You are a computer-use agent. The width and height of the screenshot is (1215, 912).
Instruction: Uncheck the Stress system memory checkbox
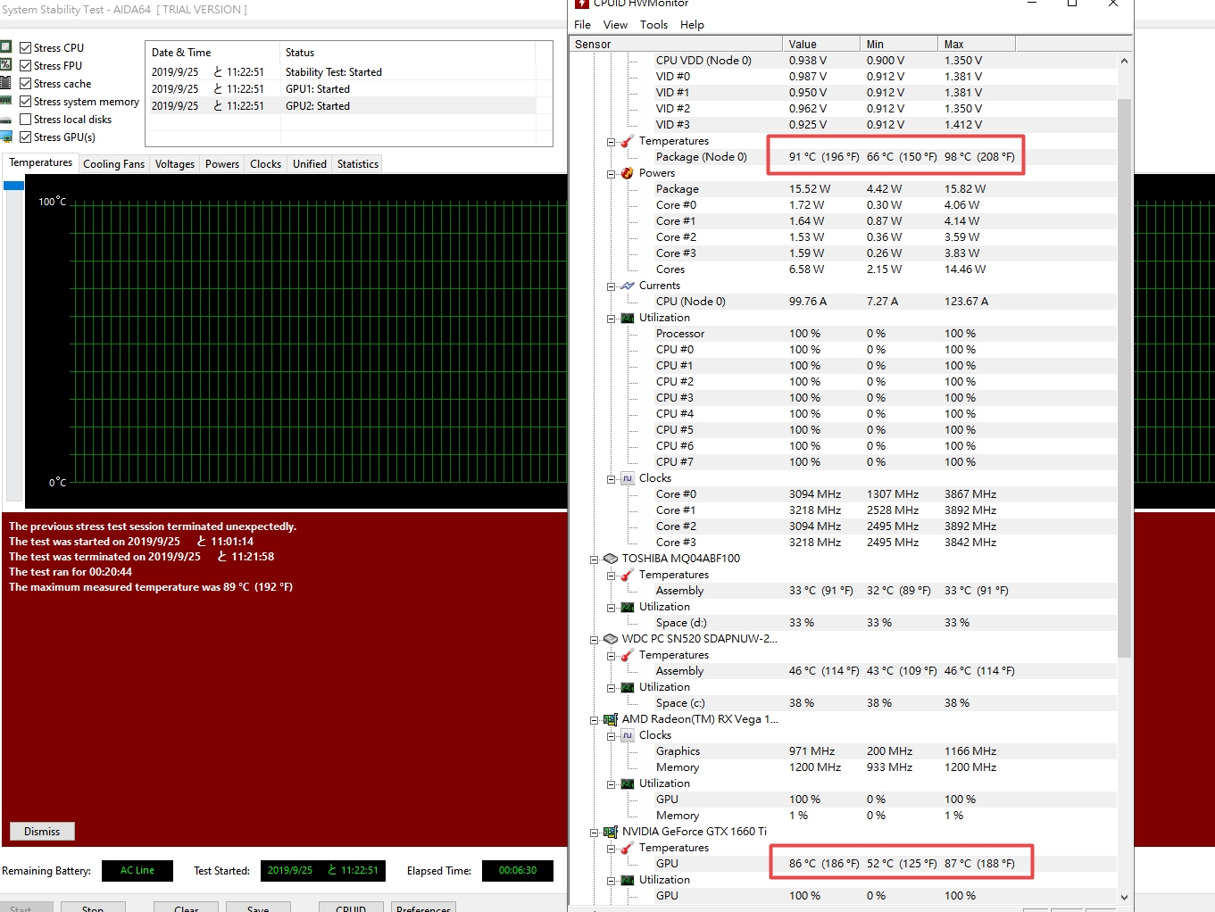click(26, 101)
